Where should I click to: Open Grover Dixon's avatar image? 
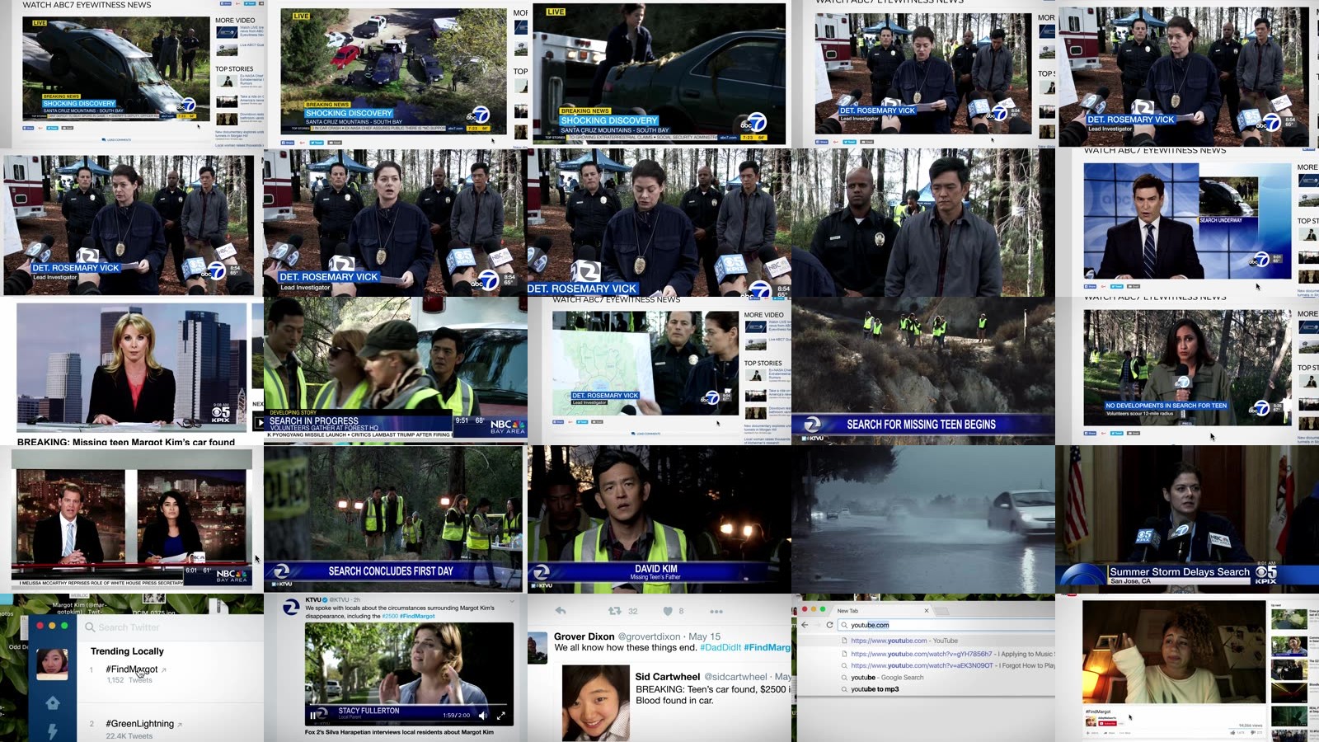coord(537,647)
